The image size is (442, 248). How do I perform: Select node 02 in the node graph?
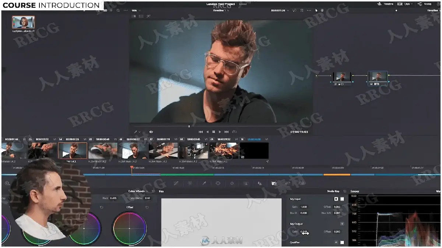[378, 78]
